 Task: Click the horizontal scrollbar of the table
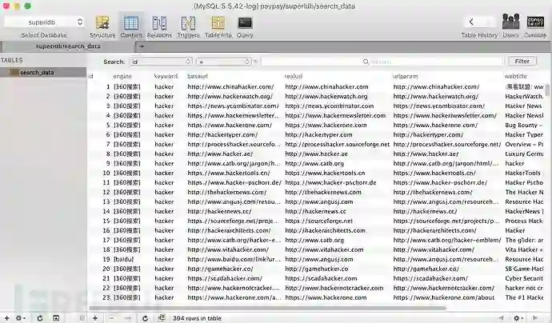[x=267, y=308]
